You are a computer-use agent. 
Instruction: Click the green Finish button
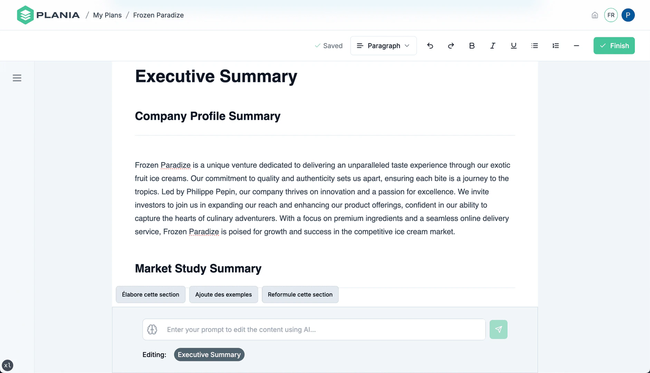pos(614,45)
